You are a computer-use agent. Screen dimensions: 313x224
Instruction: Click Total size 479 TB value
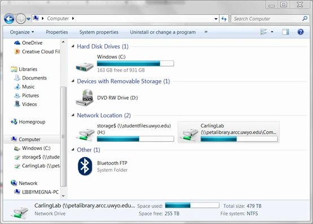tap(254, 206)
